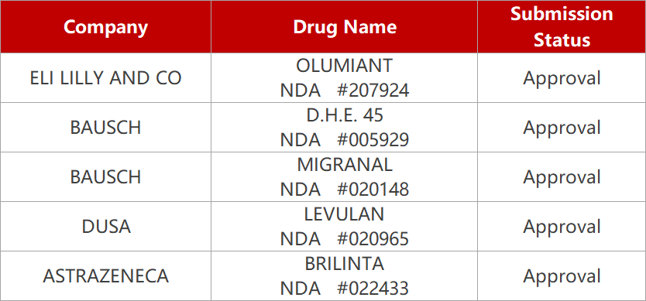The width and height of the screenshot is (646, 301).
Task: Click the BRILINTA NDA #022433 cell
Action: 345,276
